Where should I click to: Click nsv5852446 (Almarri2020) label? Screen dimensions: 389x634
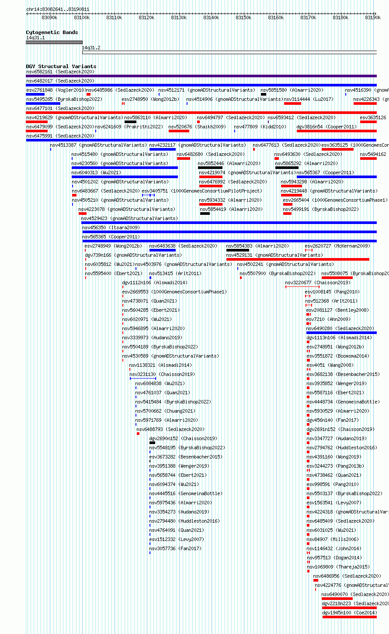[229, 163]
